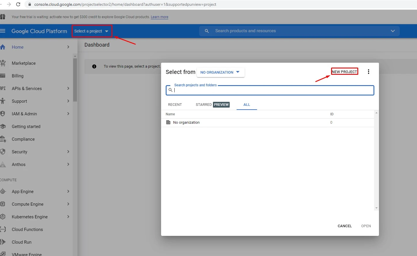Click the Marketplace cart icon
The image size is (417, 256).
pyautogui.click(x=3, y=63)
